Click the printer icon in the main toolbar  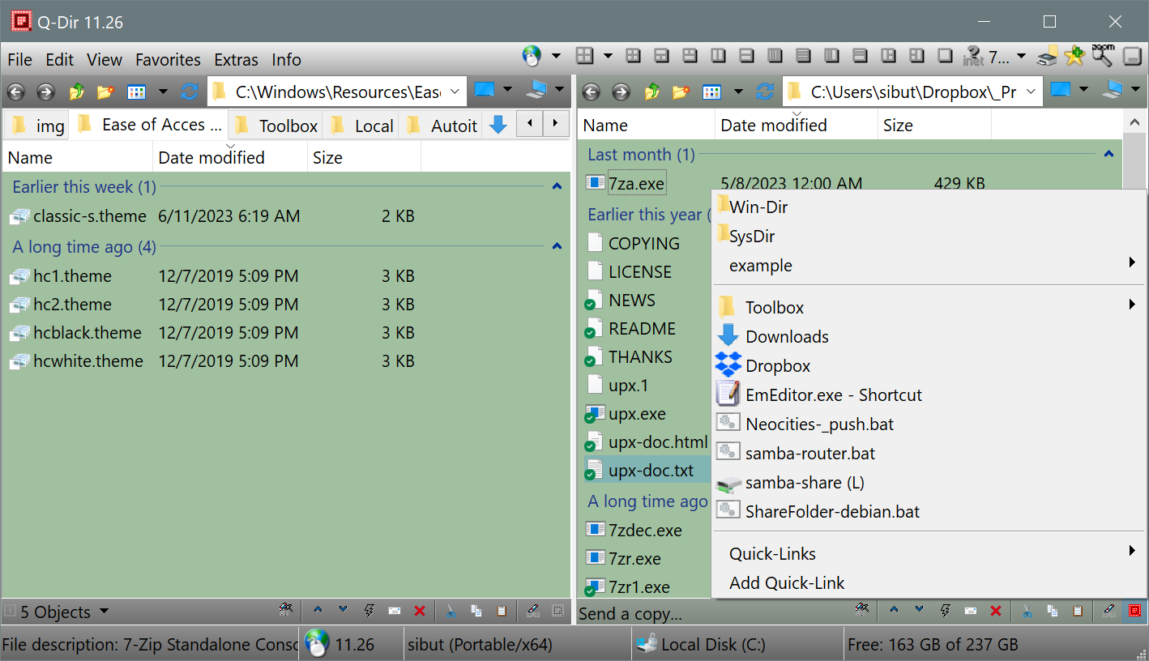[x=1049, y=56]
